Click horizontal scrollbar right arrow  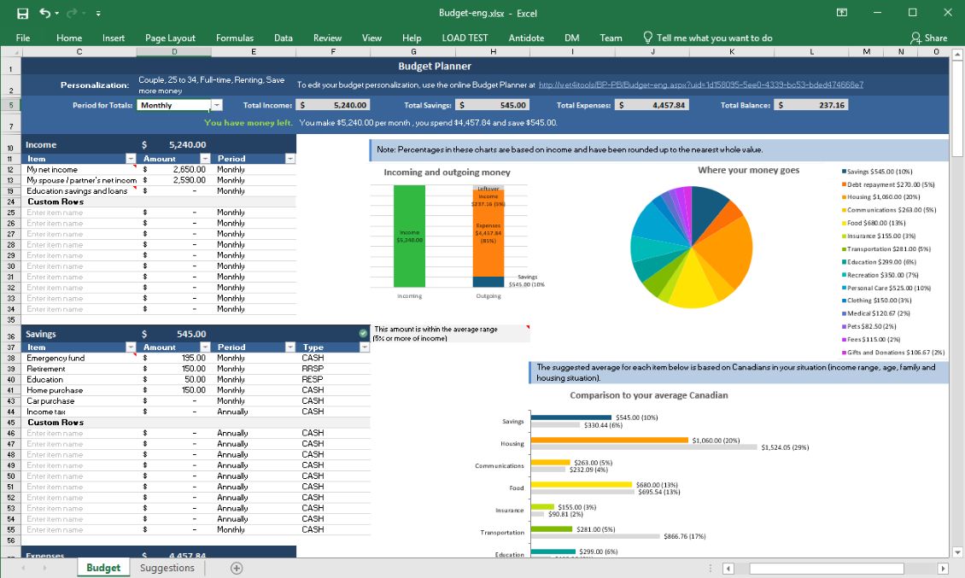(x=942, y=568)
